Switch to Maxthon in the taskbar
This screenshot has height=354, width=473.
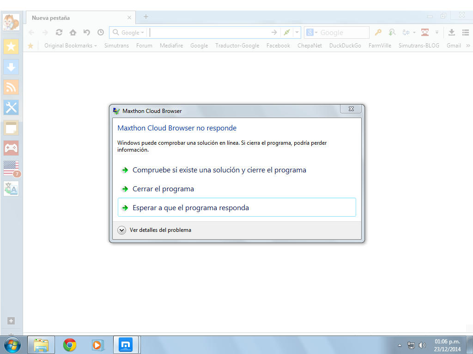pyautogui.click(x=126, y=345)
